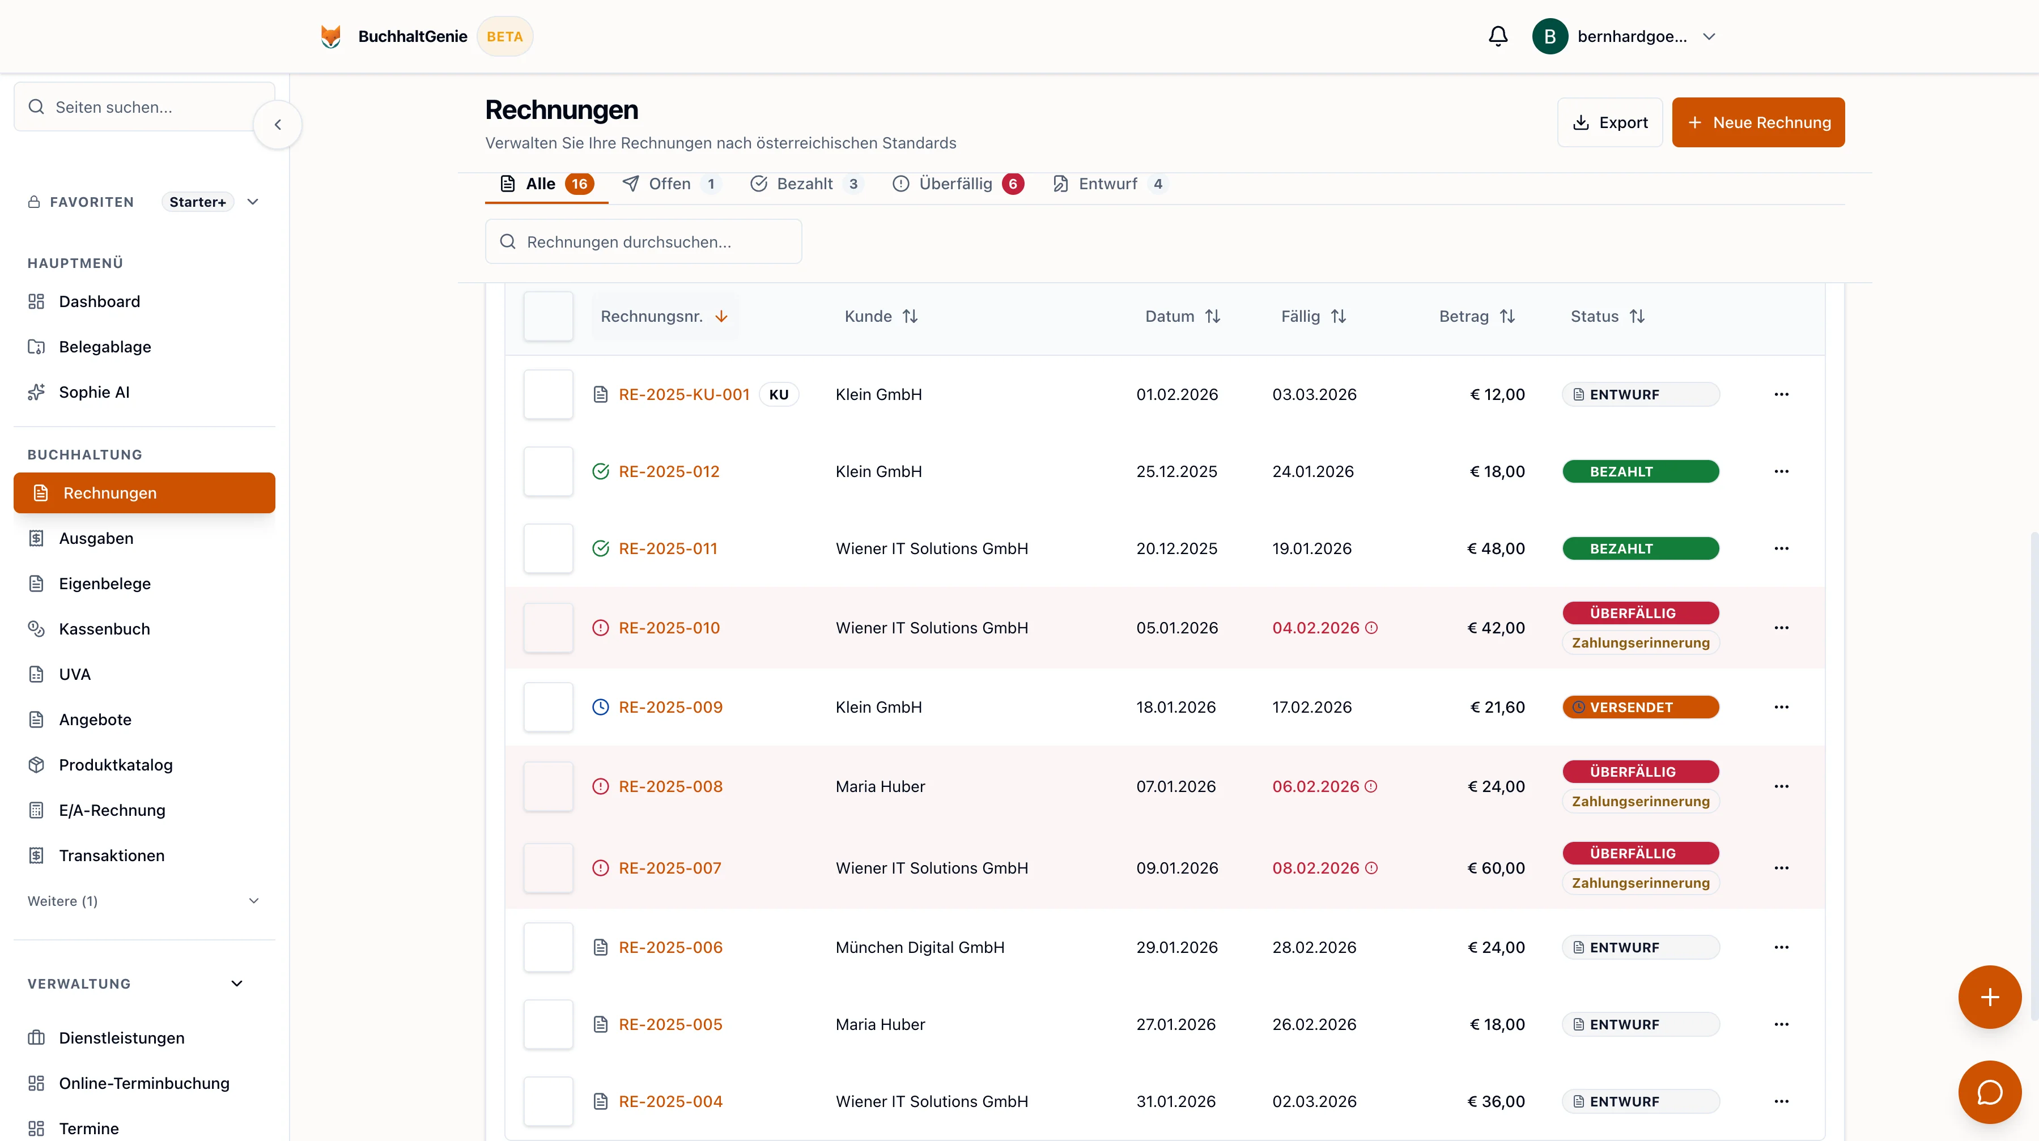Select checkbox for invoice RE-2025-KU-001
The height and width of the screenshot is (1141, 2039).
pos(548,394)
